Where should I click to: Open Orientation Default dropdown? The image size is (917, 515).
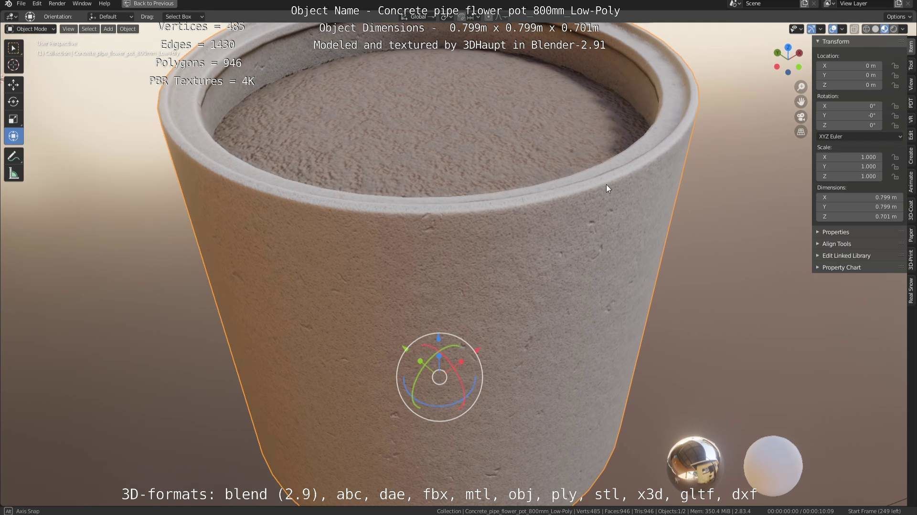click(111, 17)
